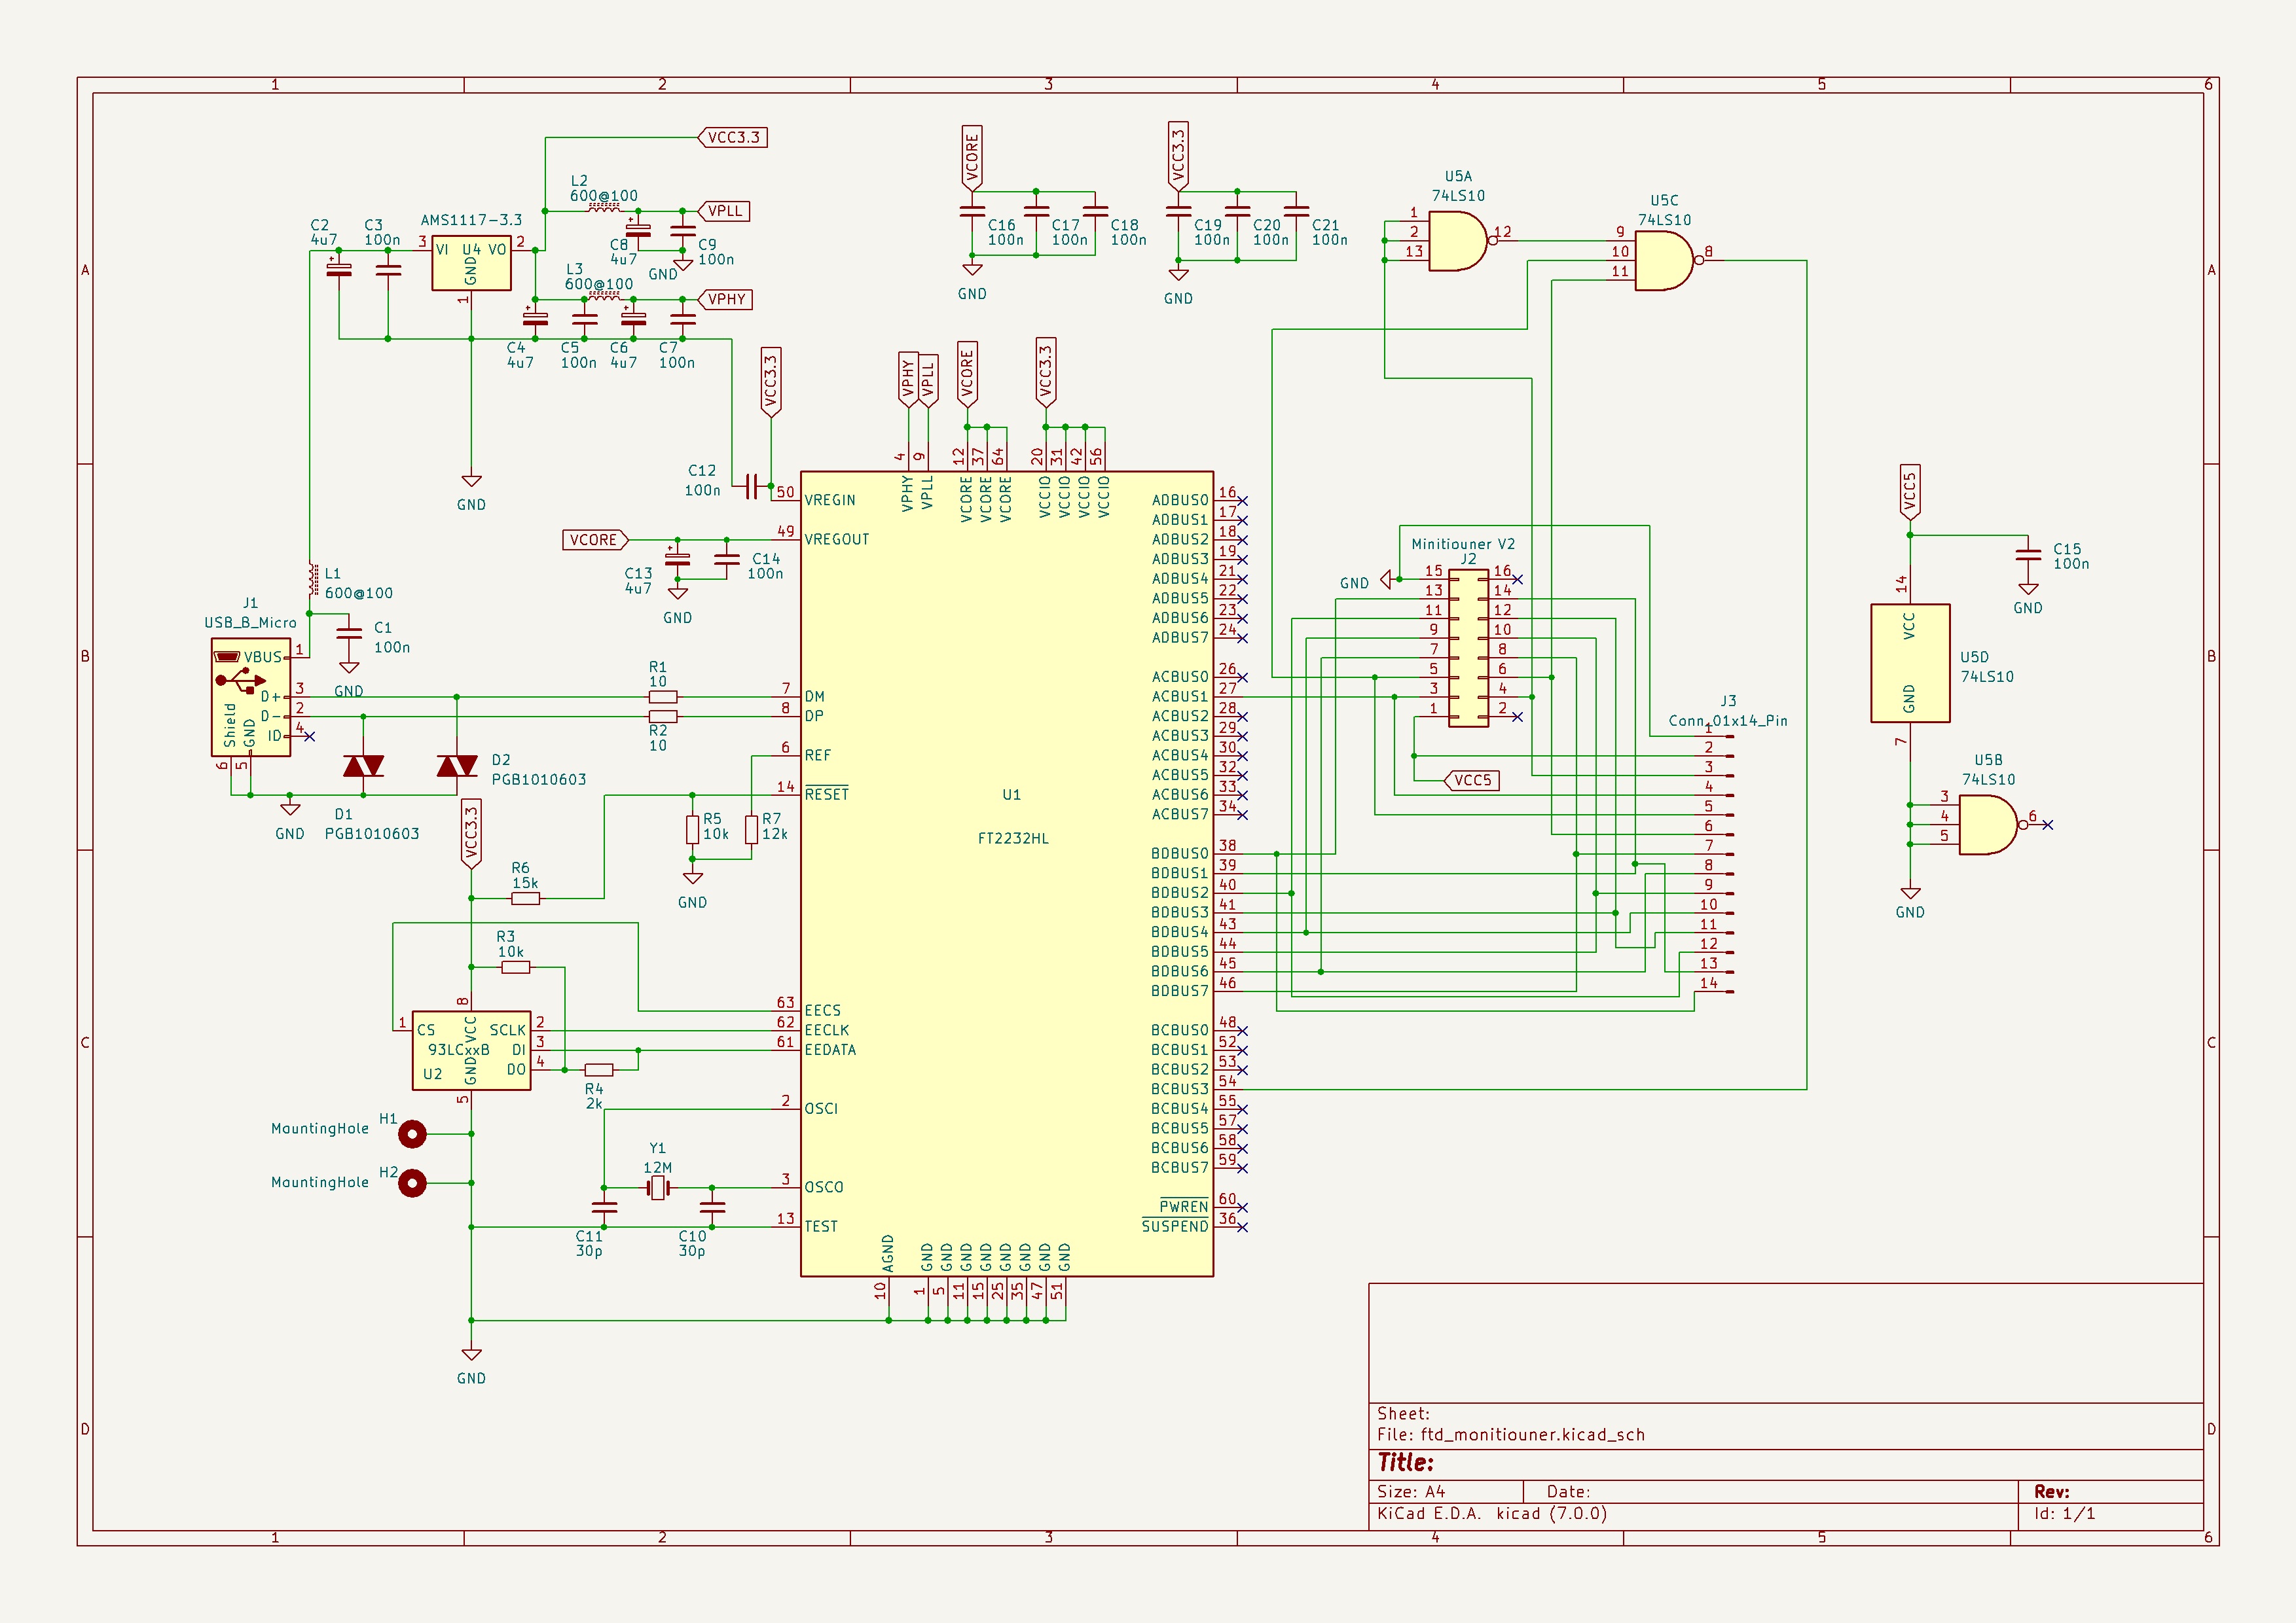Click the Date: field in title block
The height and width of the screenshot is (1623, 2296).
click(x=1568, y=1491)
